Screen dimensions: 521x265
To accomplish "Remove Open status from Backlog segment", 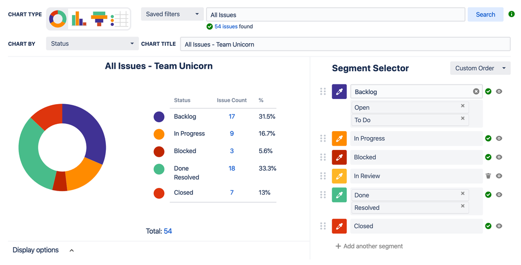I will (x=463, y=106).
